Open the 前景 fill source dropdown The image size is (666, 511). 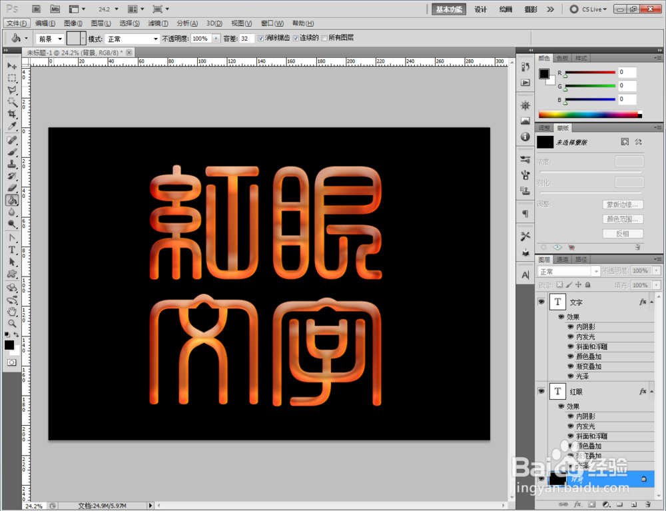tap(50, 39)
